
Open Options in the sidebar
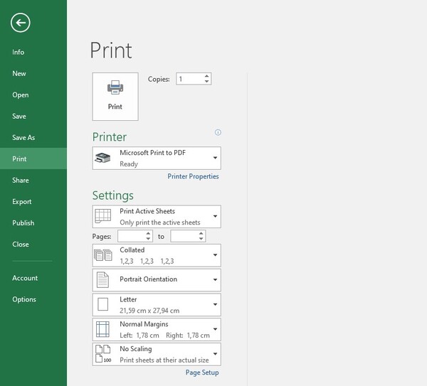(x=33, y=299)
